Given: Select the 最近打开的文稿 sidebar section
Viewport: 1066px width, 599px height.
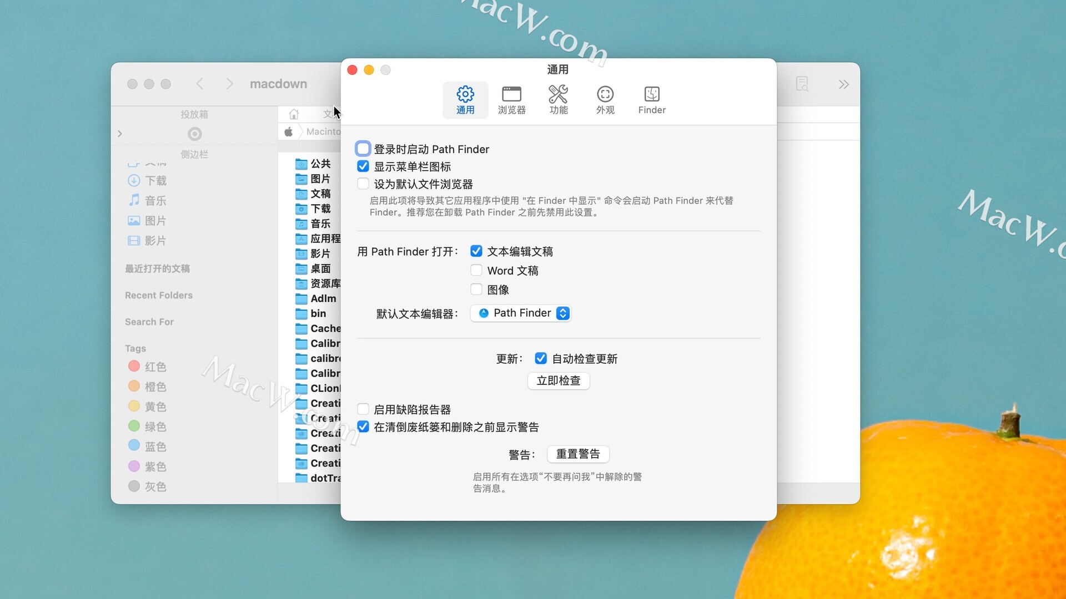Looking at the screenshot, I should 157,268.
